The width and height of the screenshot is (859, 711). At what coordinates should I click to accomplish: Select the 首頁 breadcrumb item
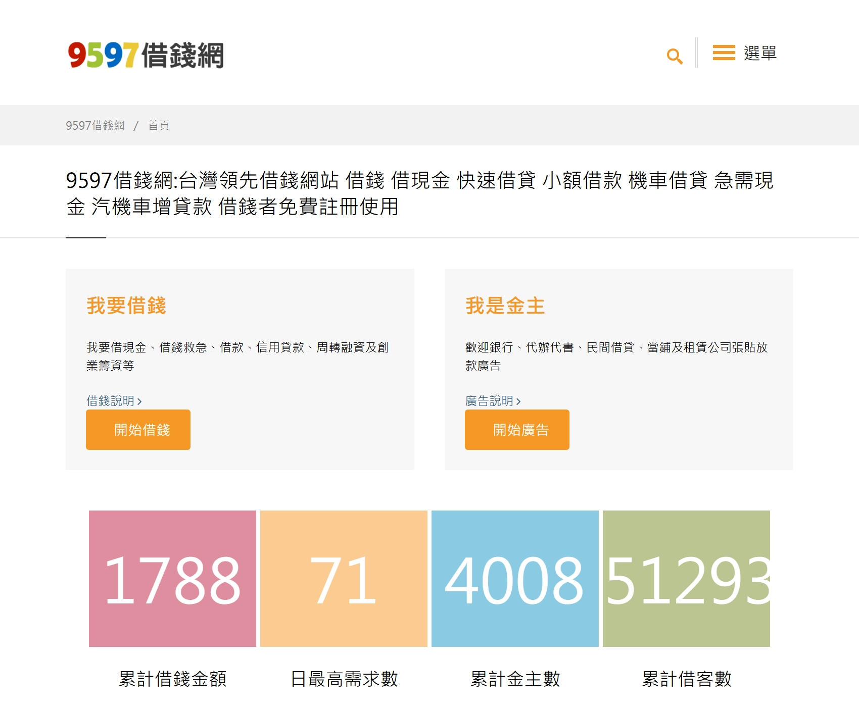click(159, 125)
